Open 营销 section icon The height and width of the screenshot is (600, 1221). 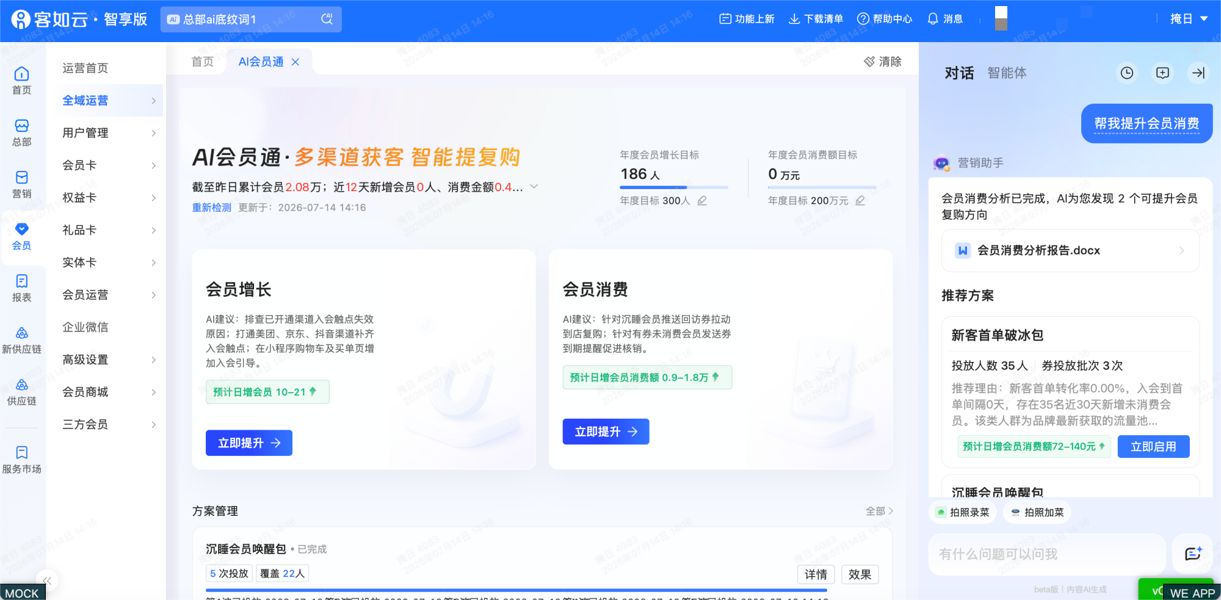point(22,184)
